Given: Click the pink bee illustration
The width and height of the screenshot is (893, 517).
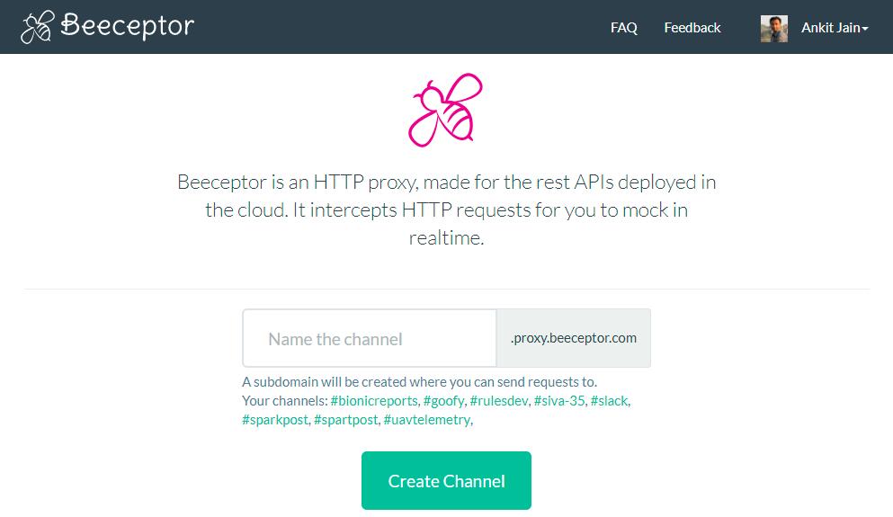Looking at the screenshot, I should coord(445,110).
